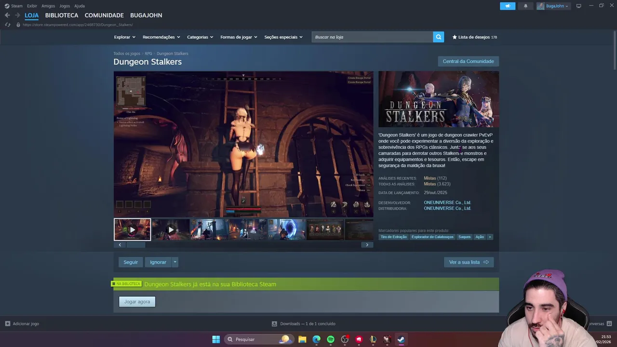
Task: Expand Formas de jogar dropdown
Action: pyautogui.click(x=239, y=37)
